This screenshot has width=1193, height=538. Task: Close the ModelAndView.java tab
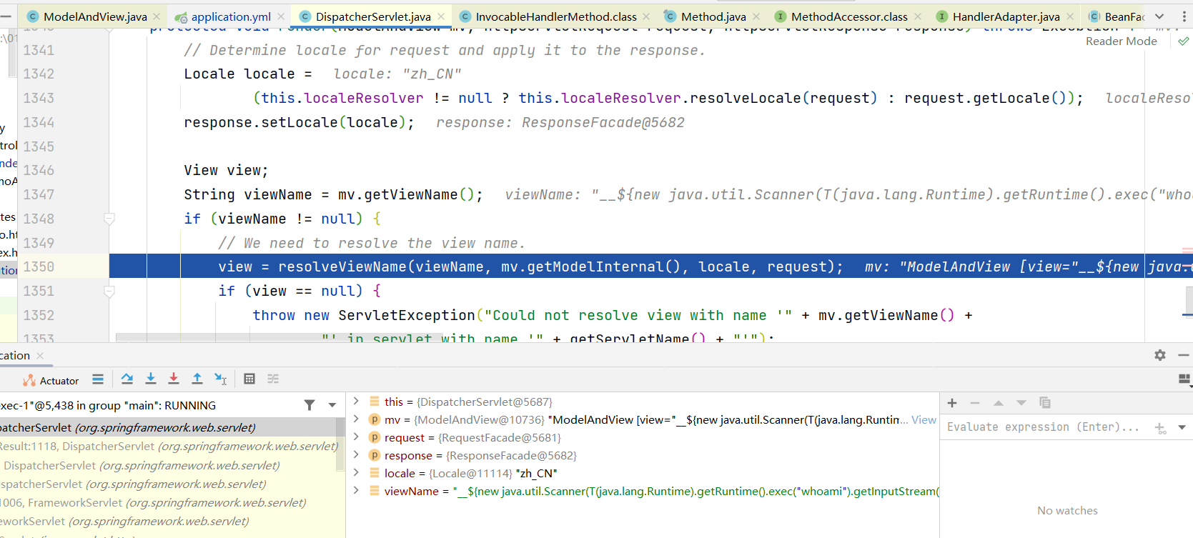[x=157, y=16]
